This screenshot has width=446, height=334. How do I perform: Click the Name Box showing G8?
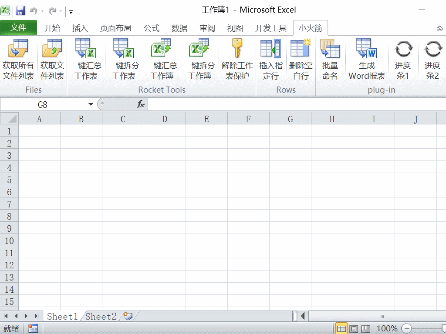click(x=43, y=104)
